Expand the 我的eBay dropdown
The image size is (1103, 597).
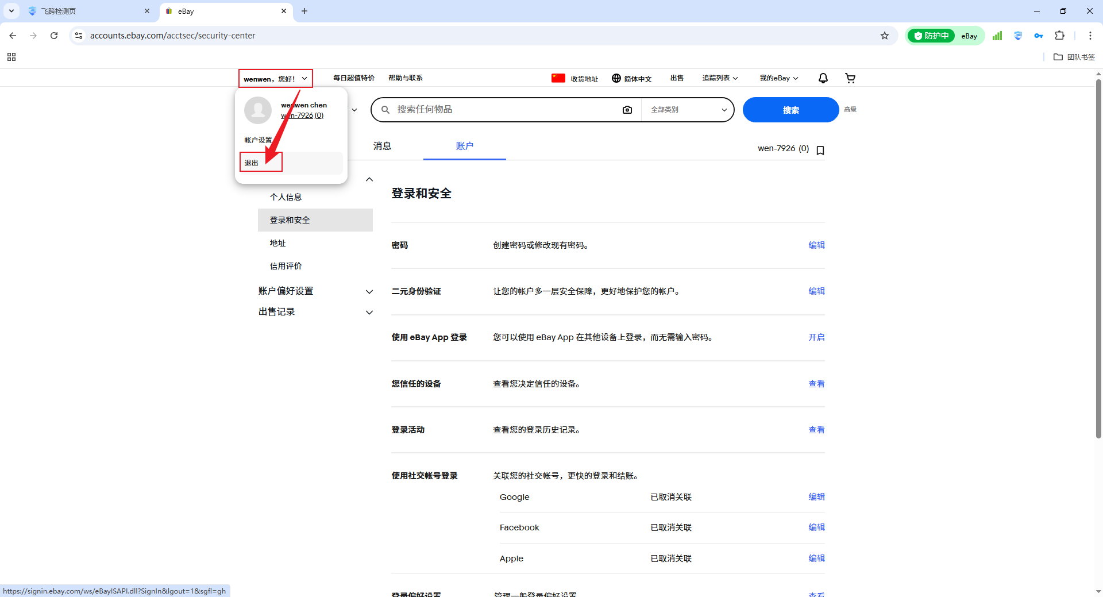click(x=779, y=78)
